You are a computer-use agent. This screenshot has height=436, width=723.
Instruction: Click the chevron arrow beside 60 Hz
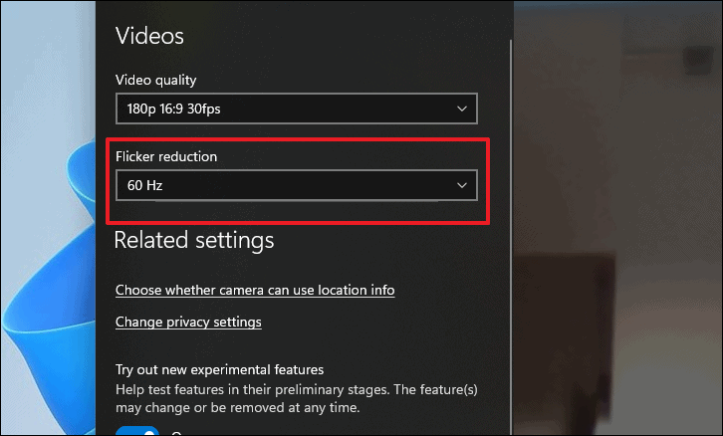(461, 185)
